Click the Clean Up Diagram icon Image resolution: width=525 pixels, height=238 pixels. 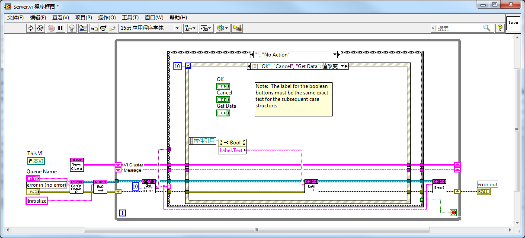(237, 28)
